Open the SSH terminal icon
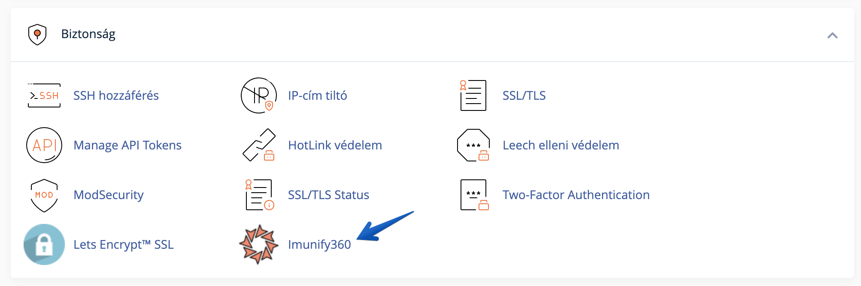Screen dimensions: 861x286 click(44, 95)
